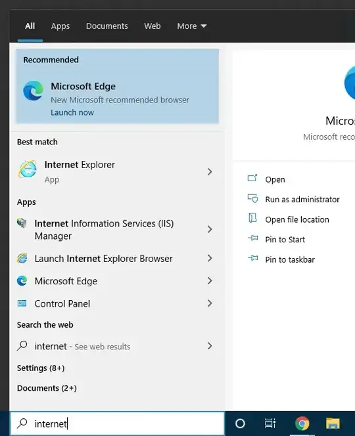This screenshot has width=355, height=436.
Task: Switch to the Apps tab
Action: coord(60,26)
